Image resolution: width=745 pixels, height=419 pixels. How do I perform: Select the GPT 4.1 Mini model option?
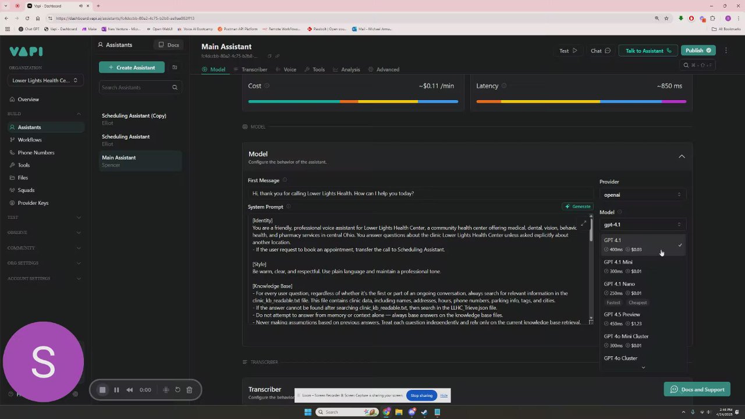[643, 267]
